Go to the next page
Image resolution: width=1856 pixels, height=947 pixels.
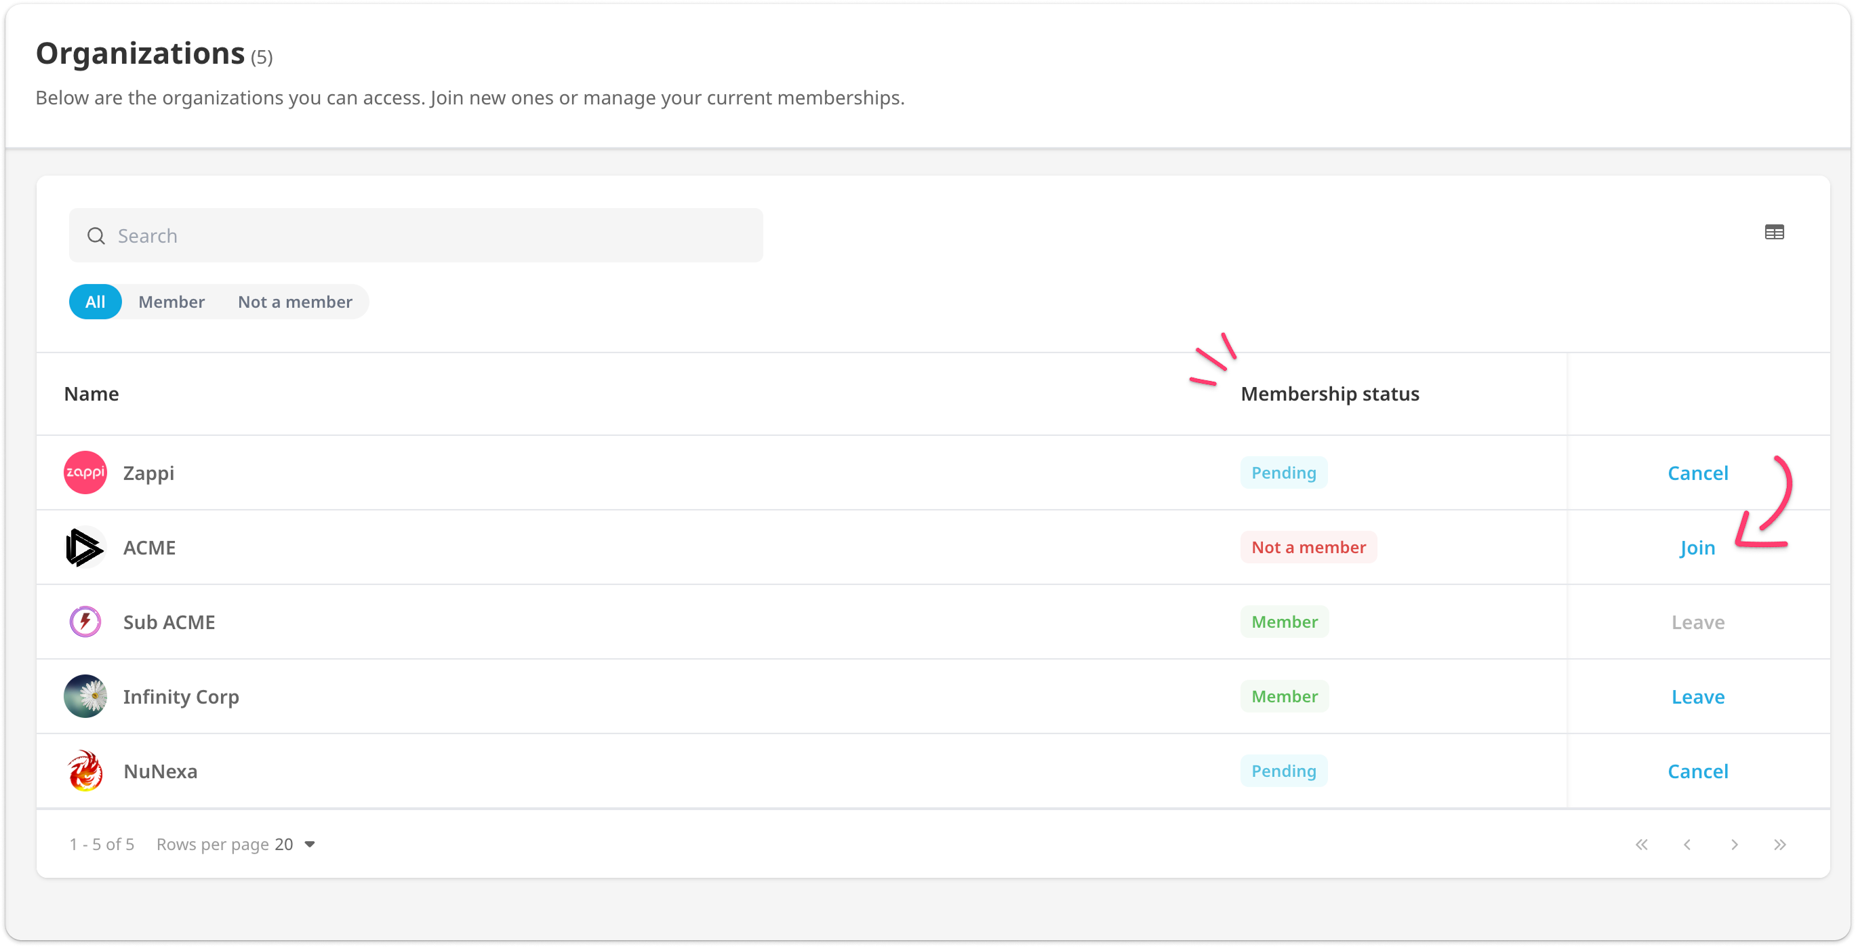coord(1734,845)
